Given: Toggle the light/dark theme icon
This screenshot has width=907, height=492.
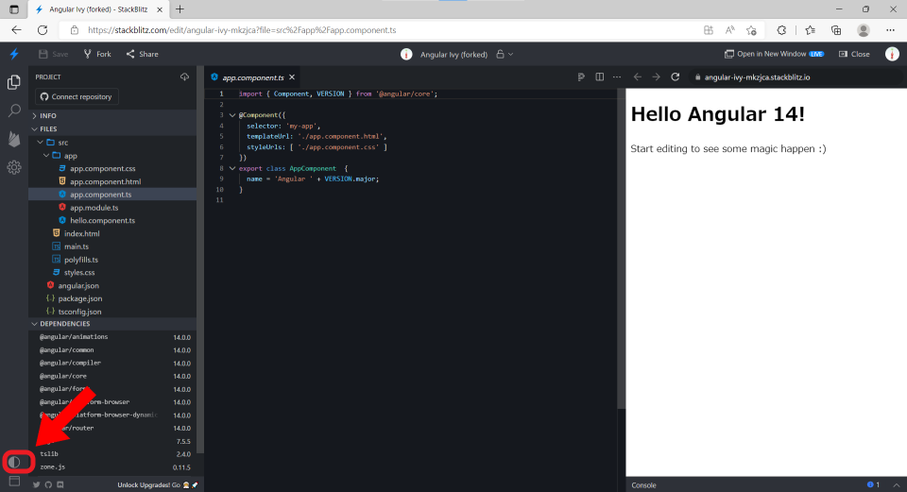Looking at the screenshot, I should point(14,462).
